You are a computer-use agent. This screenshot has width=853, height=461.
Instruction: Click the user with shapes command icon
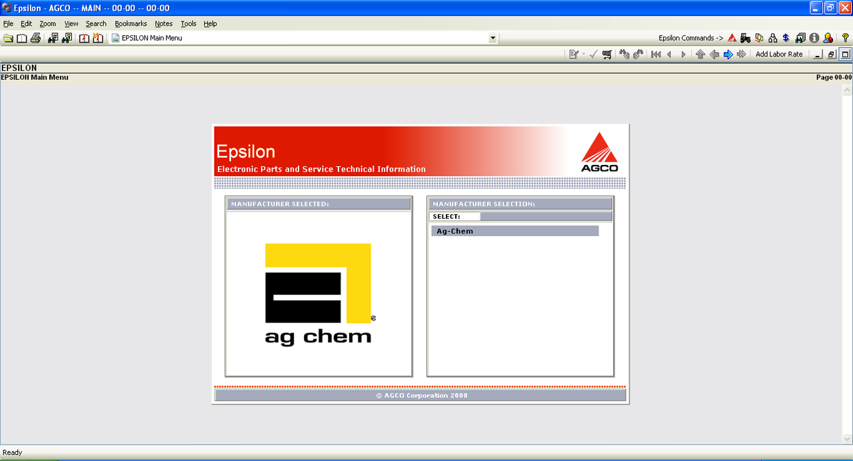click(828, 38)
